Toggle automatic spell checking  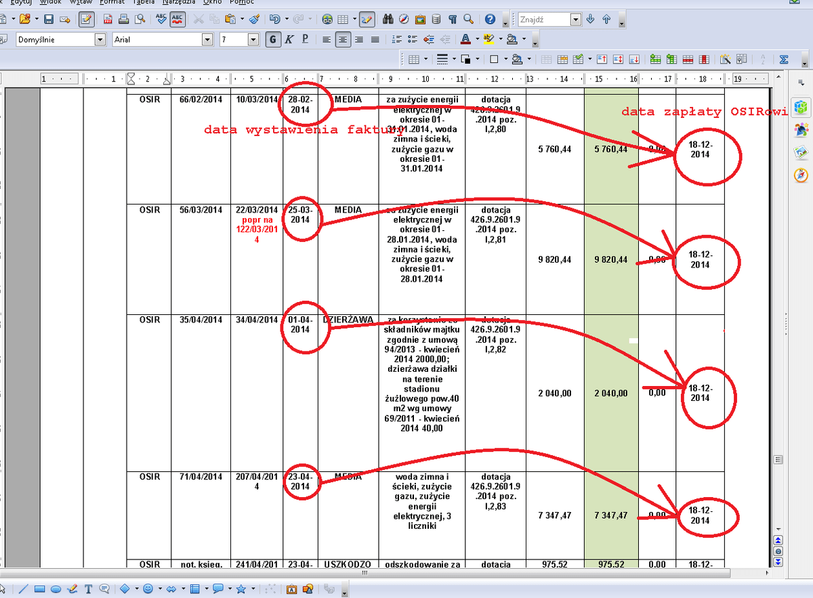point(178,19)
